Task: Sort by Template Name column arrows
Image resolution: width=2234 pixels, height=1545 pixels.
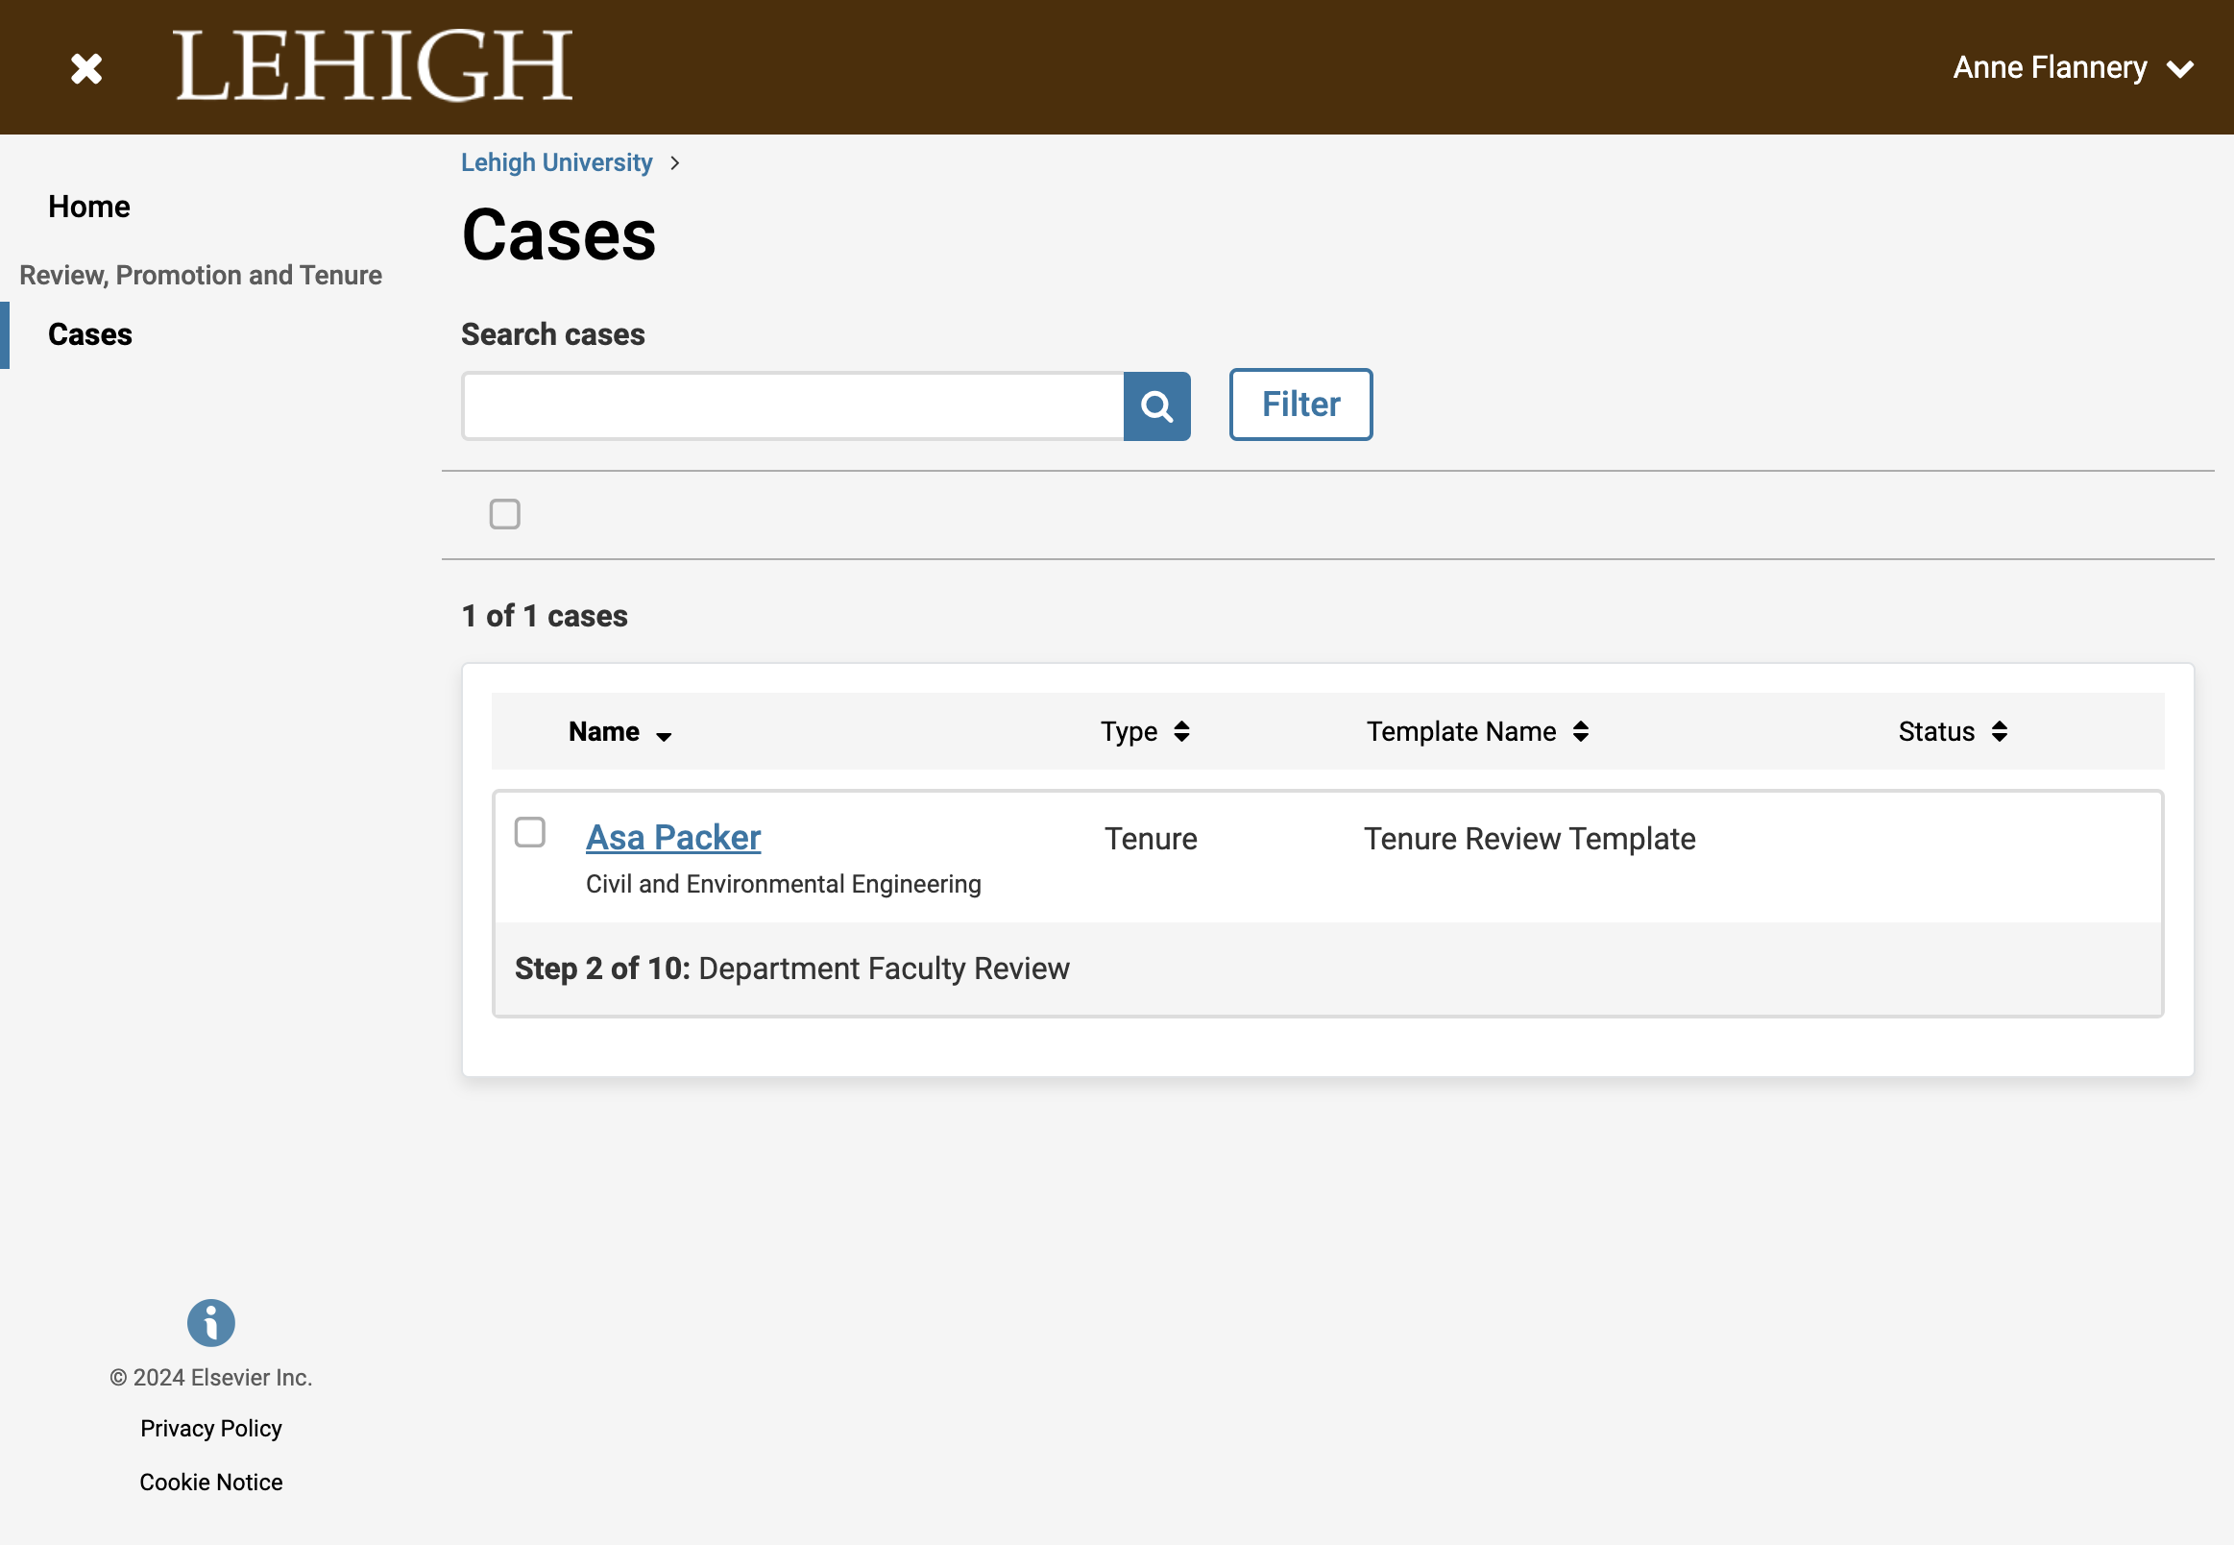Action: click(1580, 732)
